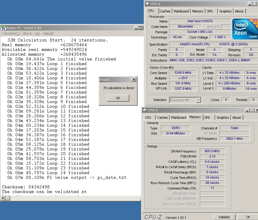Click the Channels # value Triple
Screen dimensions: 258x220
coord(234,128)
